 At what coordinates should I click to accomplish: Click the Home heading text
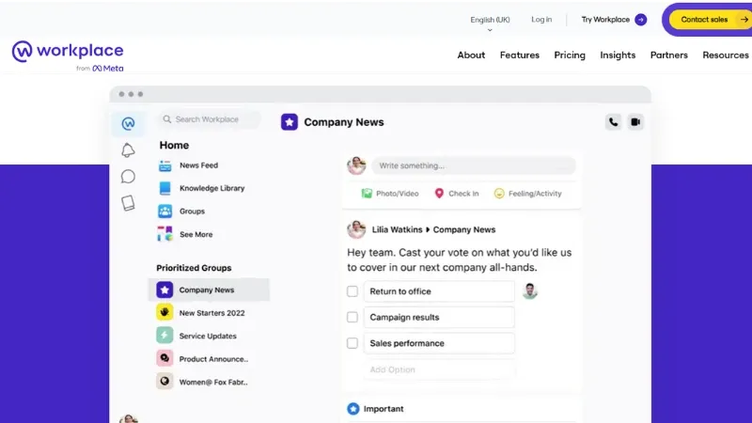[174, 145]
